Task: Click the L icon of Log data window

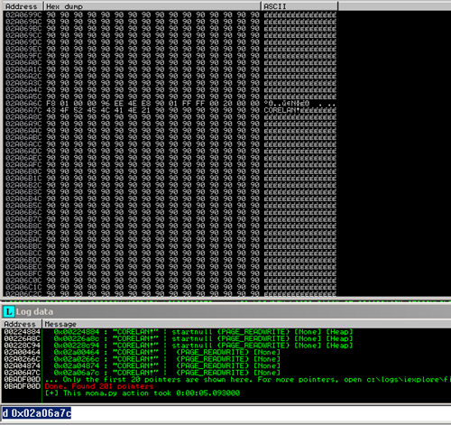Action: coord(9,312)
